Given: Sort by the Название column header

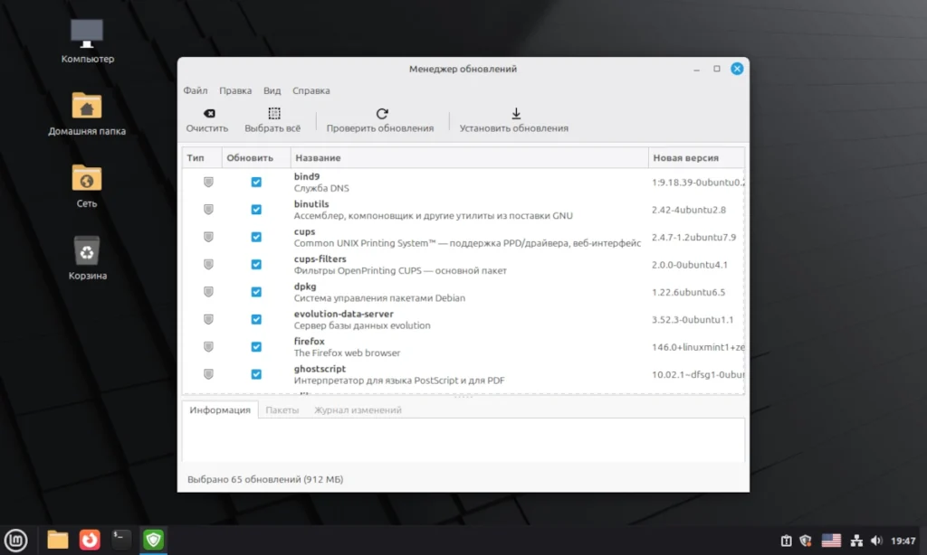Looking at the screenshot, I should tap(470, 157).
